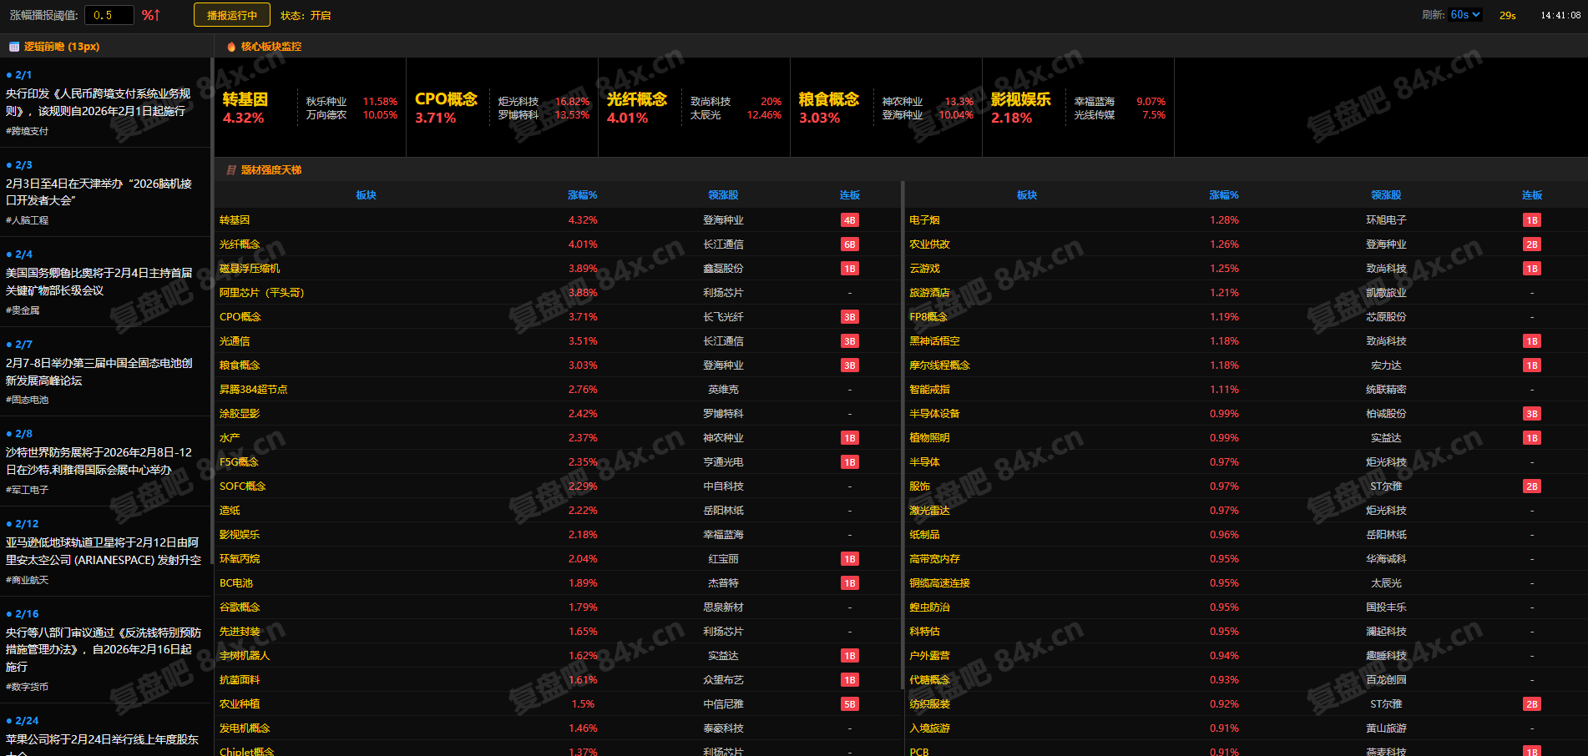
Task: Open the #固态电池 tag link
Action: [28, 400]
